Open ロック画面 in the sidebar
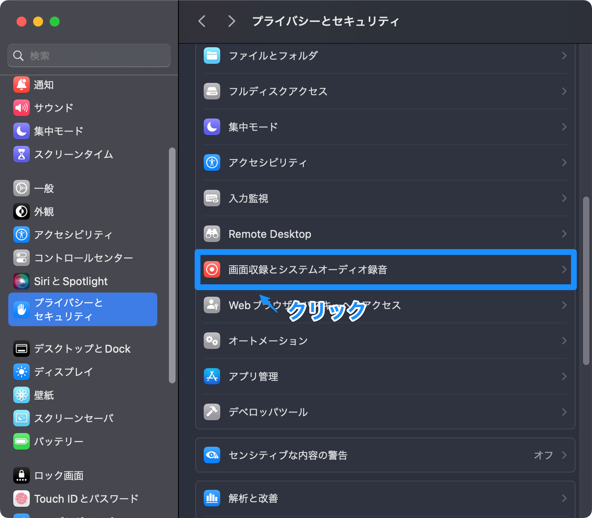The width and height of the screenshot is (592, 518). pyautogui.click(x=83, y=476)
